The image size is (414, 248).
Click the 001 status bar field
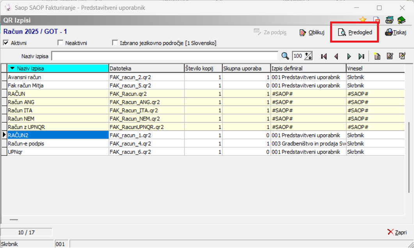tap(62, 244)
